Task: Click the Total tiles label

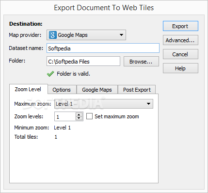Action: [26, 137]
